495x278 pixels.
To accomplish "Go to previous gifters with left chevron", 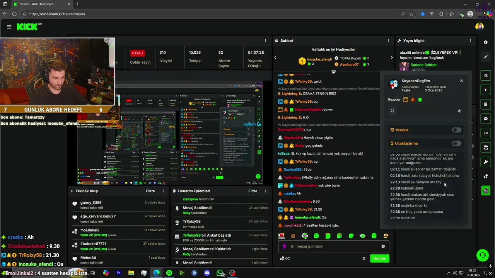I will coord(275,58).
